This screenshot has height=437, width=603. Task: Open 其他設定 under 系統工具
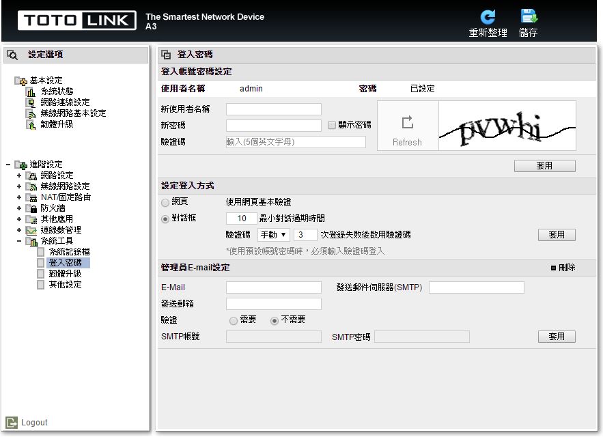[65, 285]
